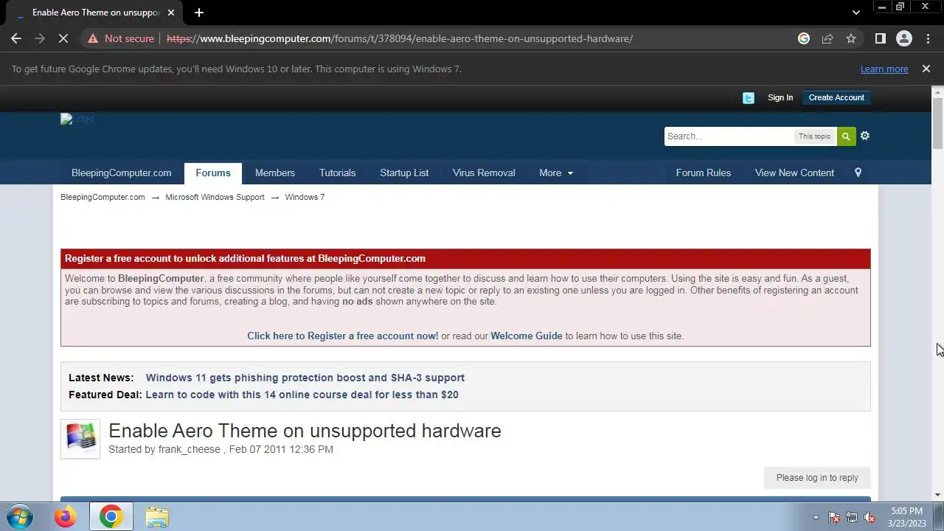Screen dimensions: 944x531
Task: Dismiss the Chrome update notice
Action: [926, 69]
